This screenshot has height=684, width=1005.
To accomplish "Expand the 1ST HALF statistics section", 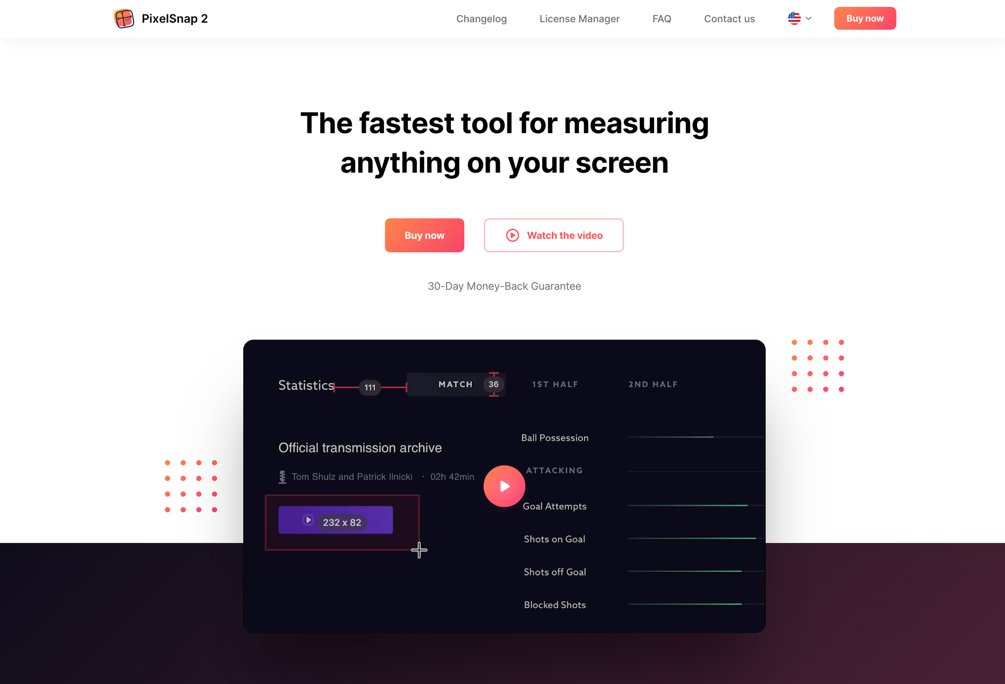I will click(x=555, y=384).
